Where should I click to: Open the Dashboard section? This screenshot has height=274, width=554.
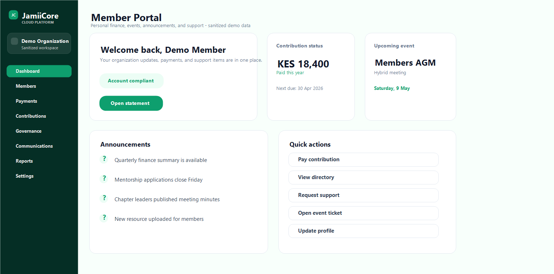click(x=39, y=71)
